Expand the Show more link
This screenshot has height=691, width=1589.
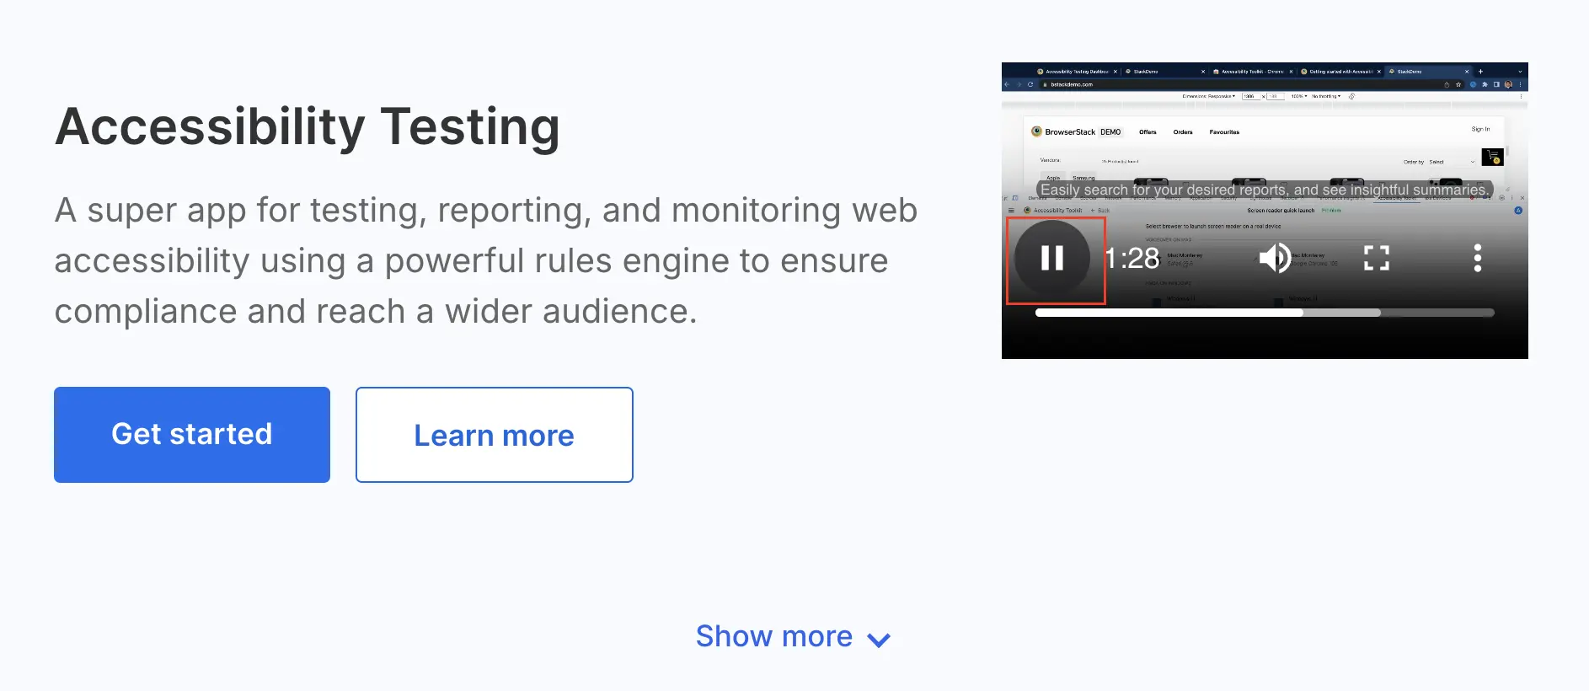793,637
